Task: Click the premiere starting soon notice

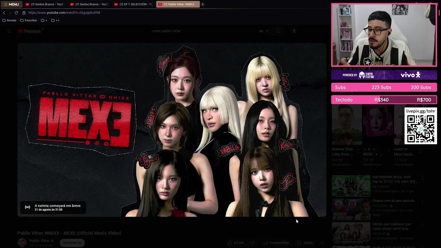Action: [52, 207]
